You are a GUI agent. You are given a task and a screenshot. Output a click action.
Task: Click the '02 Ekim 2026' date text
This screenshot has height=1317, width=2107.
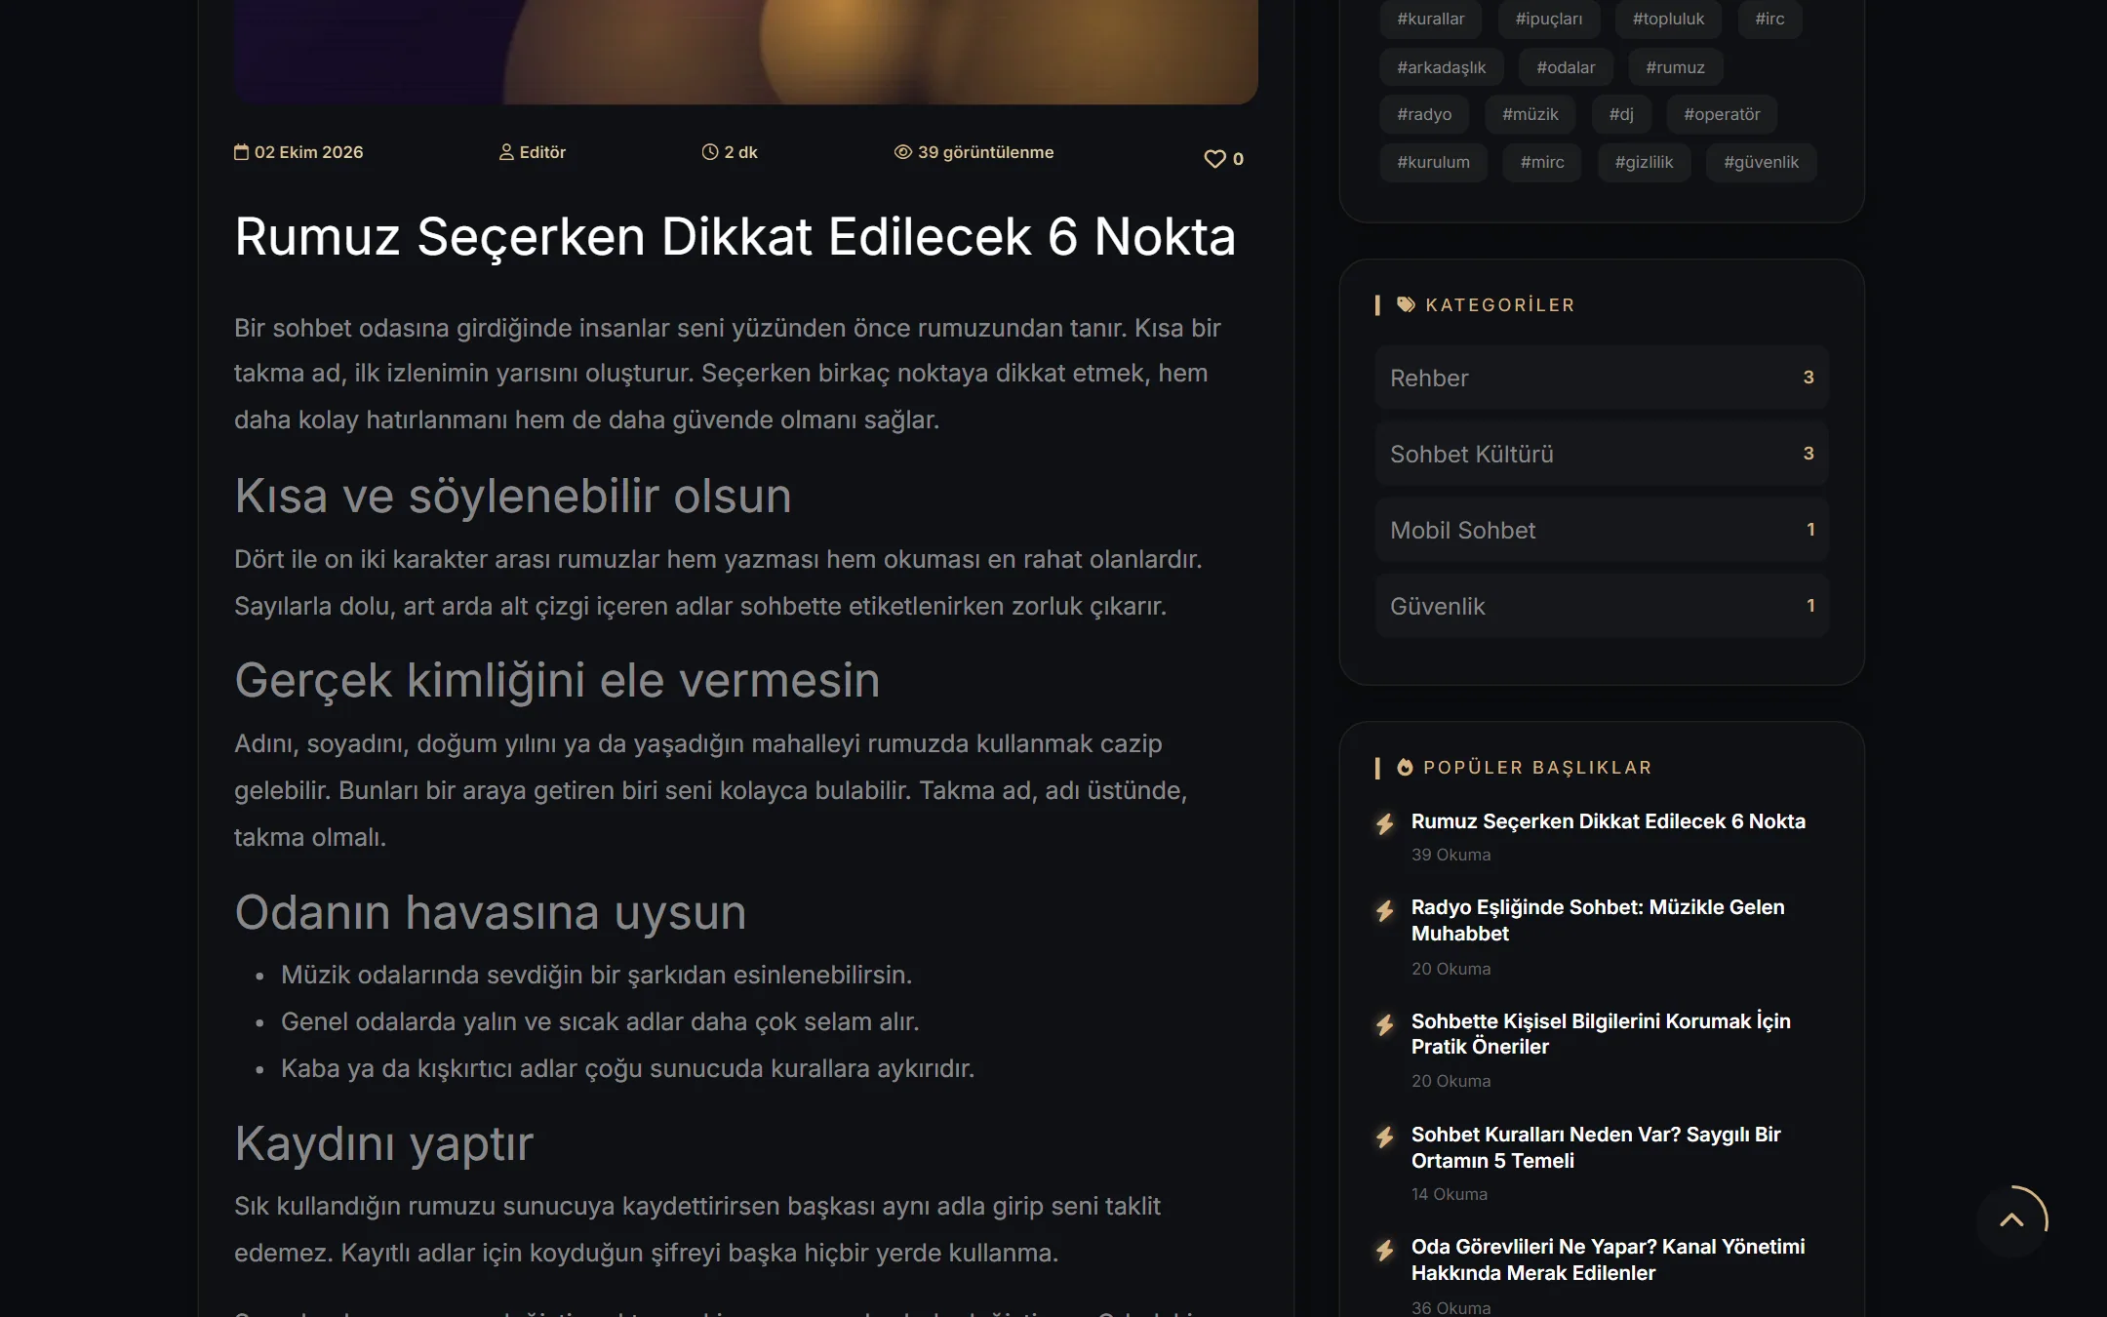click(308, 152)
